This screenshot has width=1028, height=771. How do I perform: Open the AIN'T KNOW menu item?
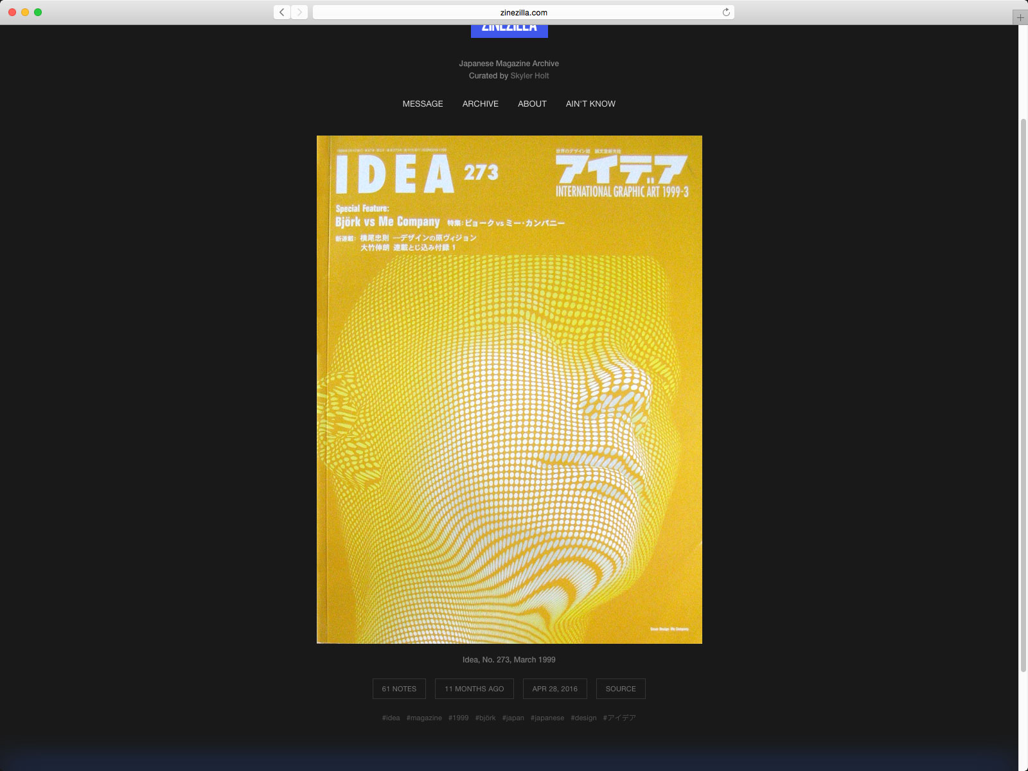pyautogui.click(x=590, y=104)
